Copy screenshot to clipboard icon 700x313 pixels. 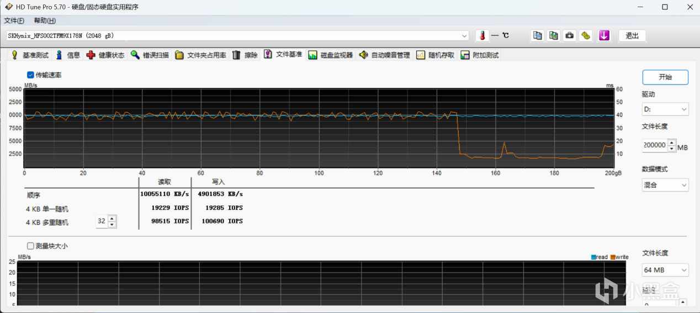(x=553, y=35)
